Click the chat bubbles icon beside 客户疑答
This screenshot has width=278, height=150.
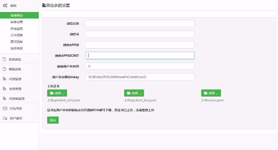point(5,118)
